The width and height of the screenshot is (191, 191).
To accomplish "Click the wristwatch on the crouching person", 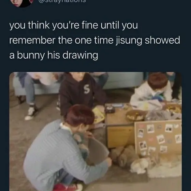I will click(80, 142).
